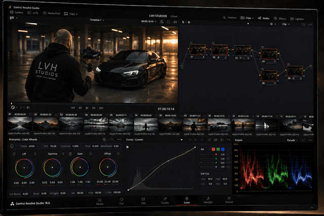Open the LUTs browser
The width and height of the screenshot is (324, 216).
pos(33,13)
